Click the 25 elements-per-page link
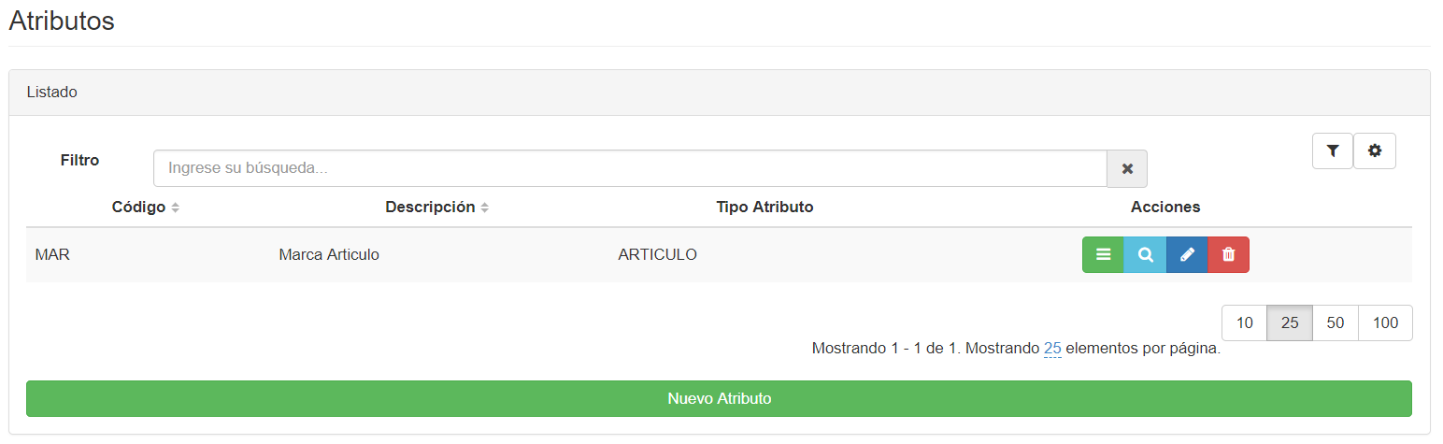Image resolution: width=1443 pixels, height=444 pixels. [x=1052, y=349]
